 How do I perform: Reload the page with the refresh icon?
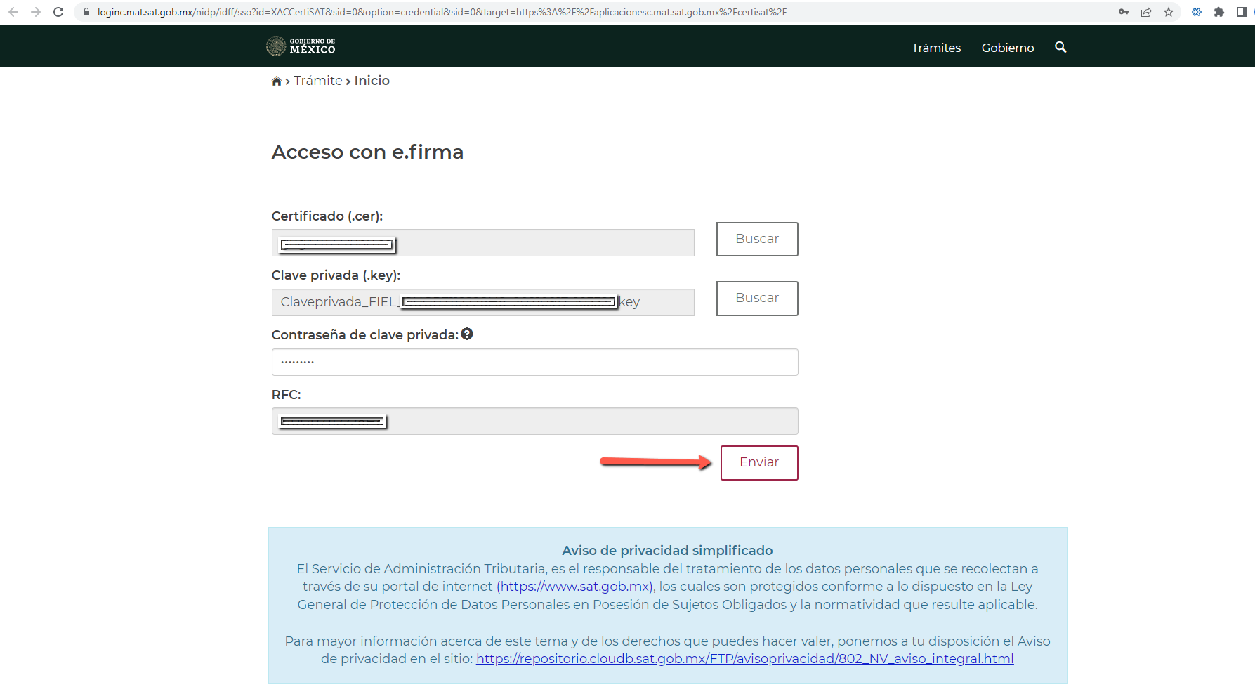[x=58, y=12]
